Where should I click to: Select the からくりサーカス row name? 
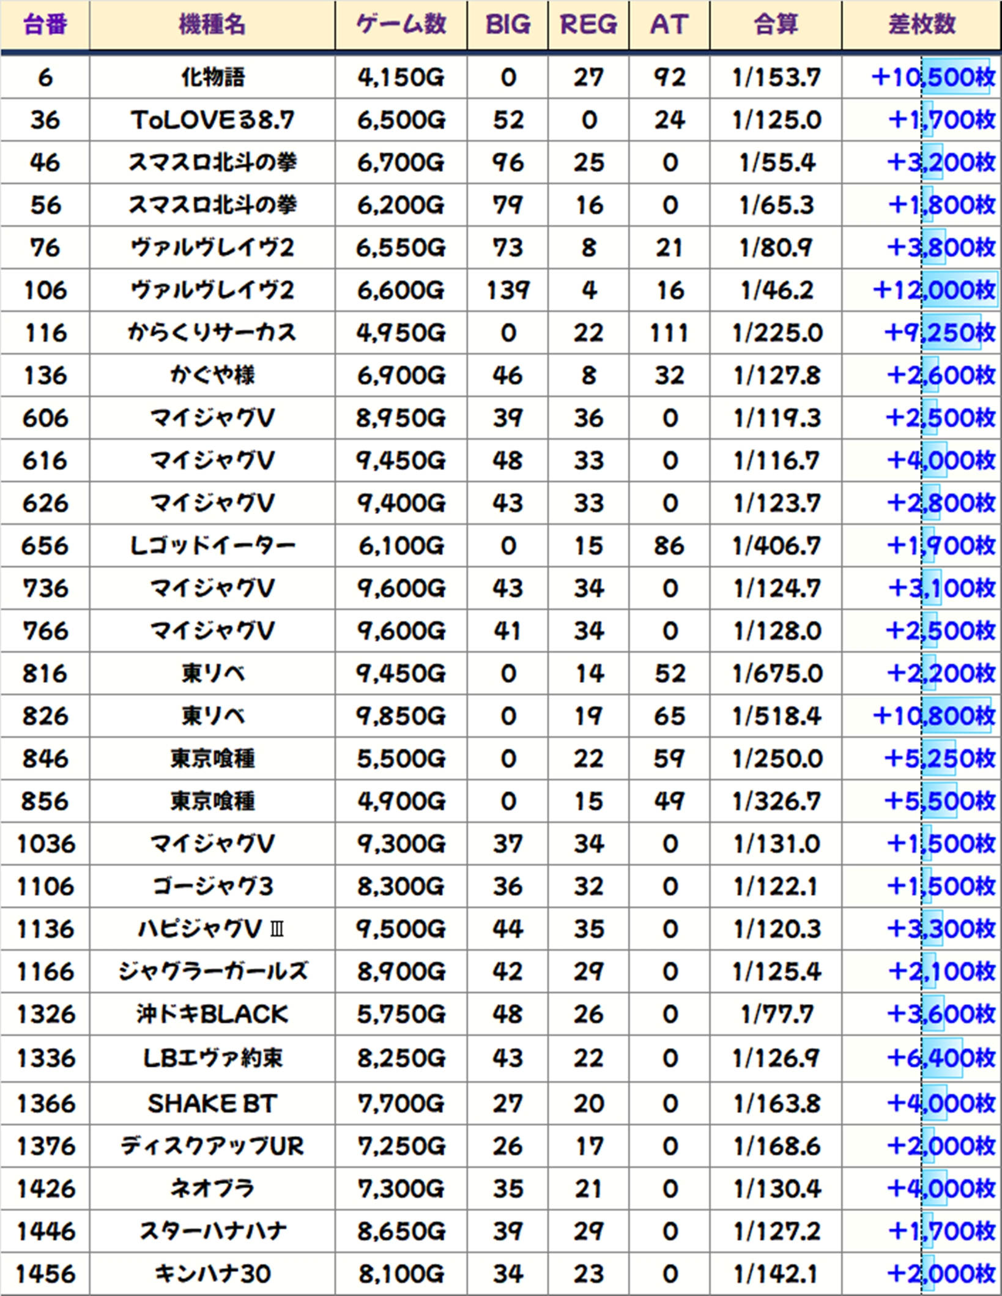(212, 333)
